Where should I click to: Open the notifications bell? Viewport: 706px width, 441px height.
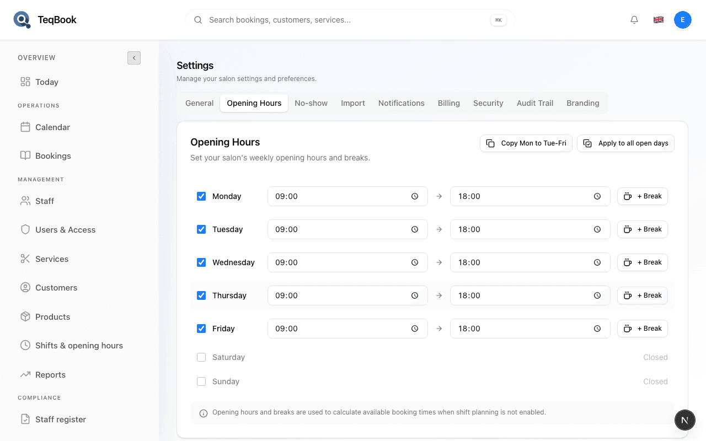pyautogui.click(x=634, y=20)
